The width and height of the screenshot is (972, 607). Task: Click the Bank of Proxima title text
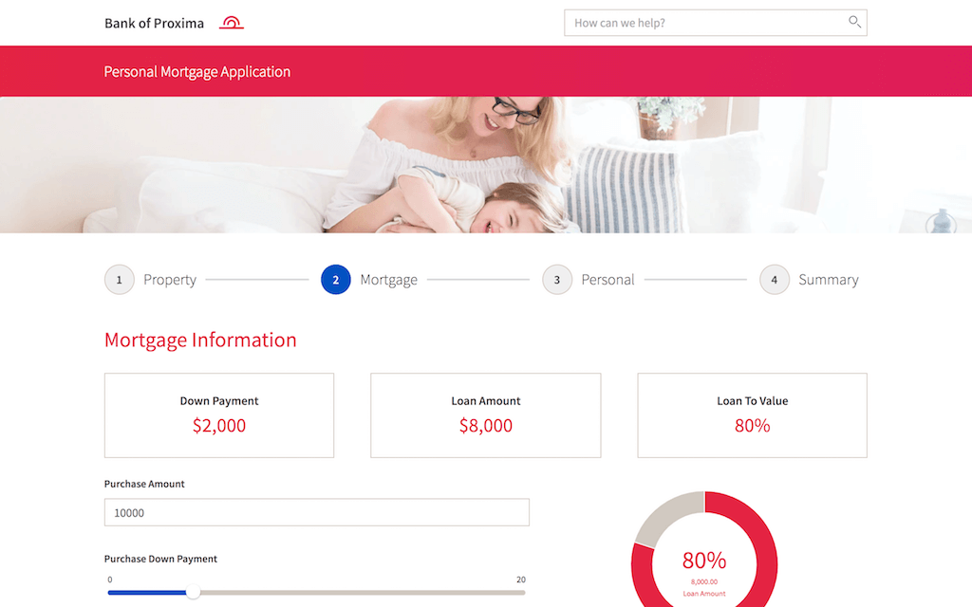154,24
